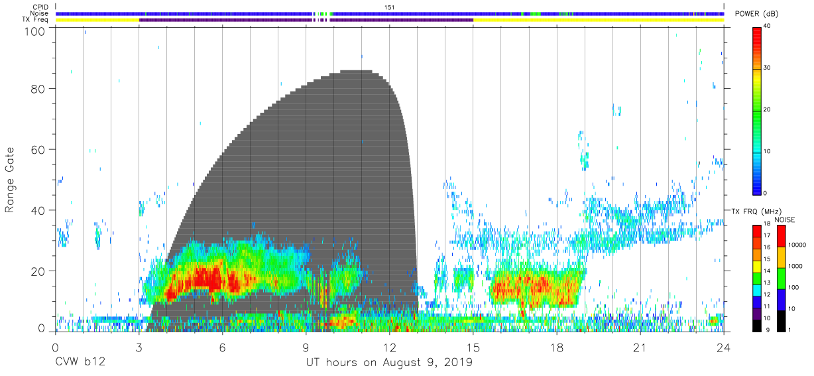Click the '100' tick on Range Gate axis
Screen dimensions: 814x376
point(35,31)
